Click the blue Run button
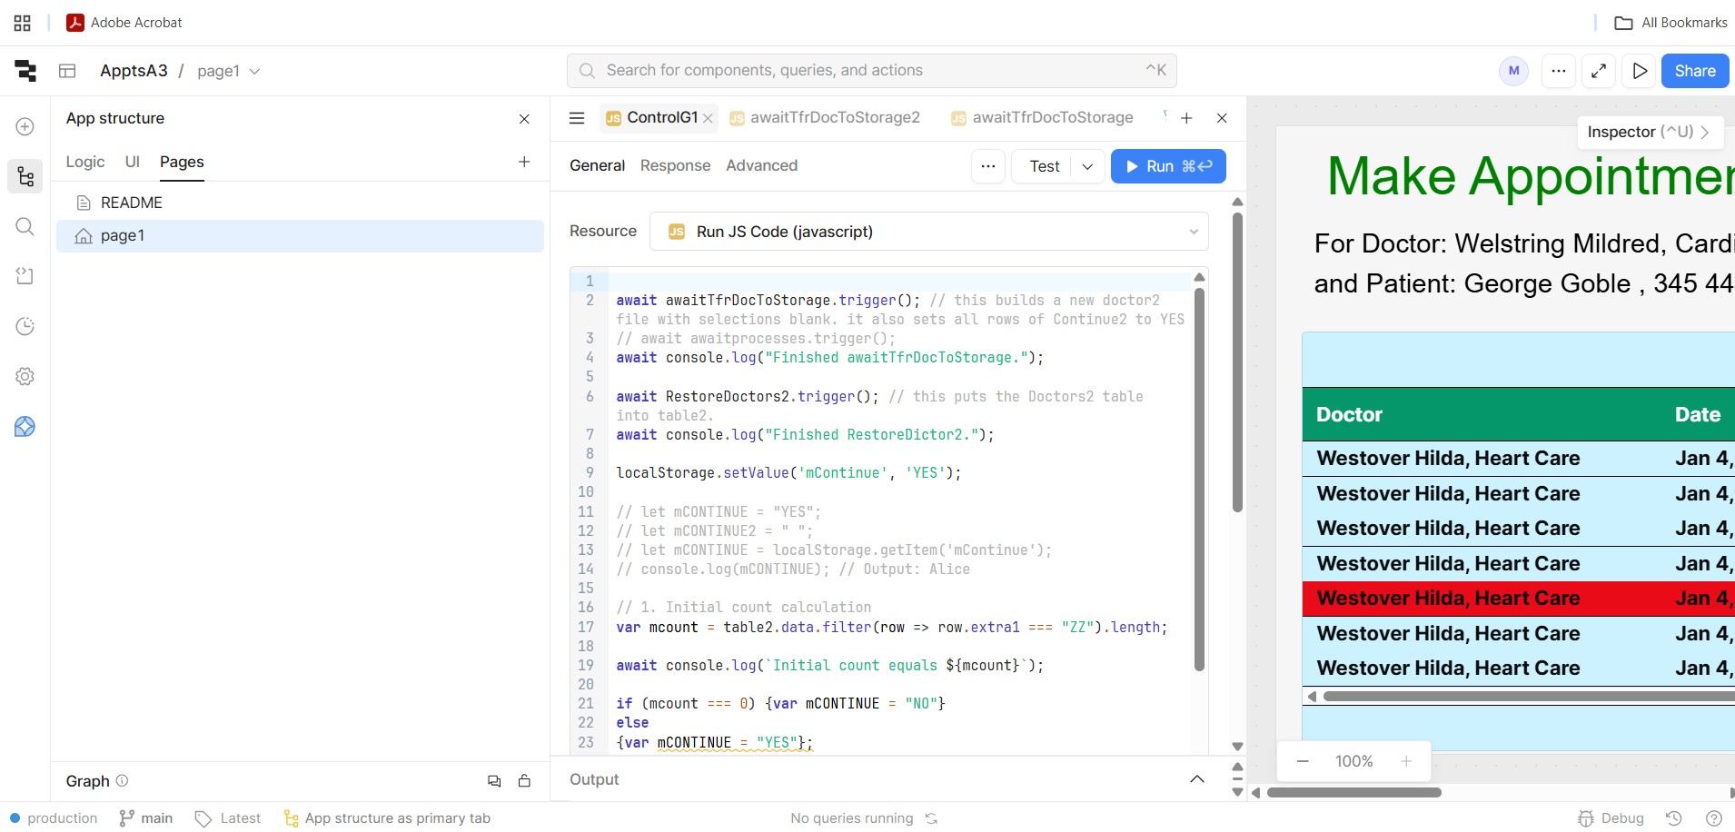The width and height of the screenshot is (1735, 832). click(1167, 166)
